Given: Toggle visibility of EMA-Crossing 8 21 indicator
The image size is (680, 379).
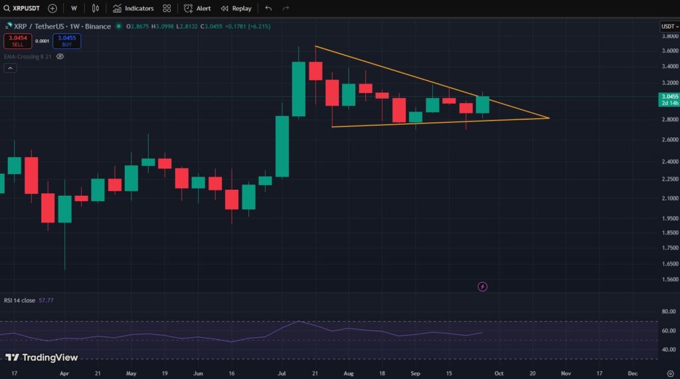Looking at the screenshot, I should (x=60, y=57).
